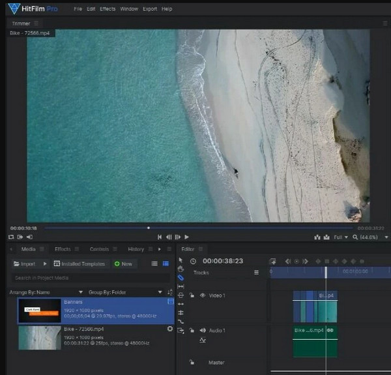Select the blue Slice tool
Viewport: 391px width, 375px height.
coord(181,278)
